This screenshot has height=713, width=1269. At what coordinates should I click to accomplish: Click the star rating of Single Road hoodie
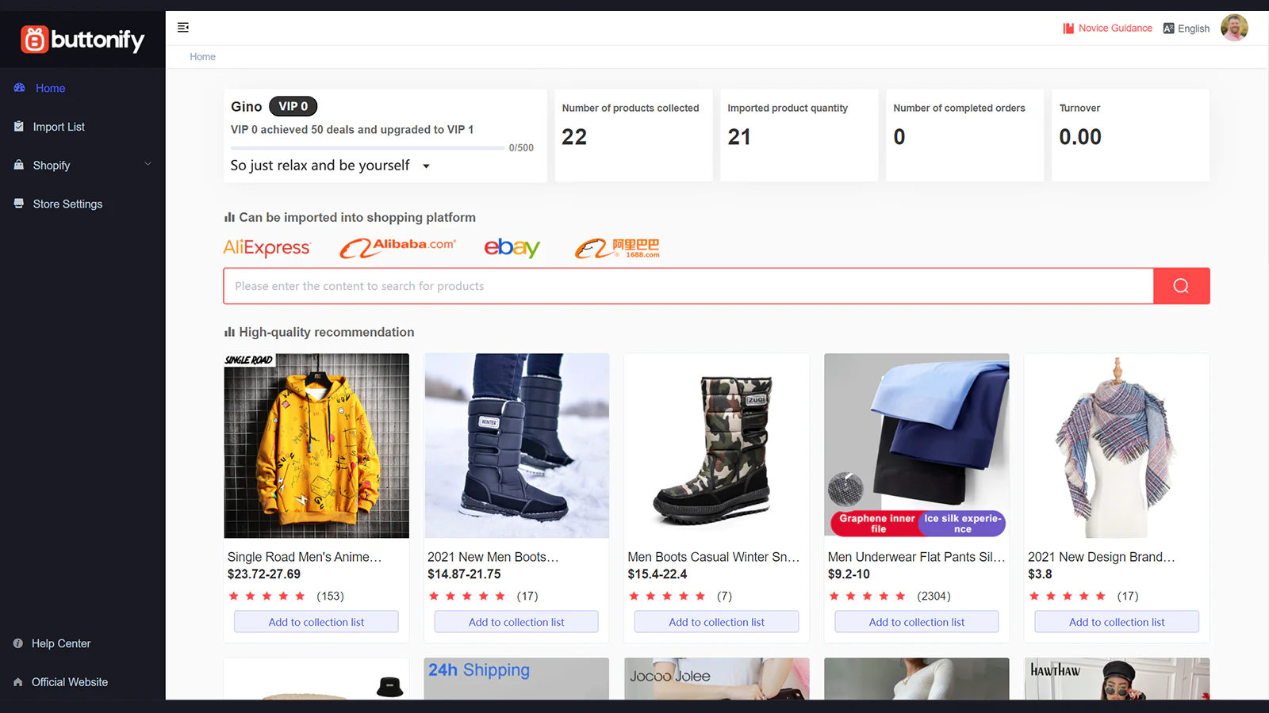click(x=267, y=597)
